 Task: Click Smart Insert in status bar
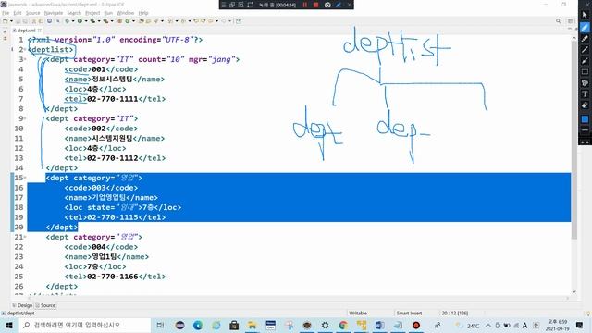(x=409, y=314)
